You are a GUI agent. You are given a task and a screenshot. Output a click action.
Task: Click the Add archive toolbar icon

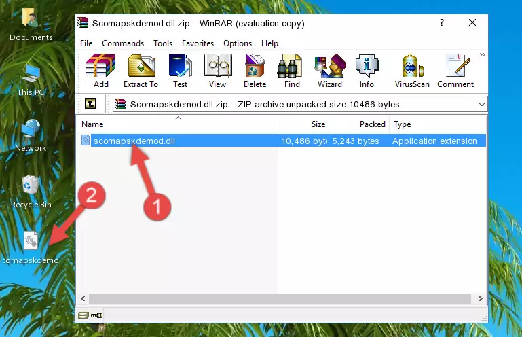[x=100, y=71]
